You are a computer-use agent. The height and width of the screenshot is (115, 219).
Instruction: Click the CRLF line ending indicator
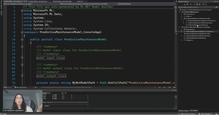click(x=174, y=87)
